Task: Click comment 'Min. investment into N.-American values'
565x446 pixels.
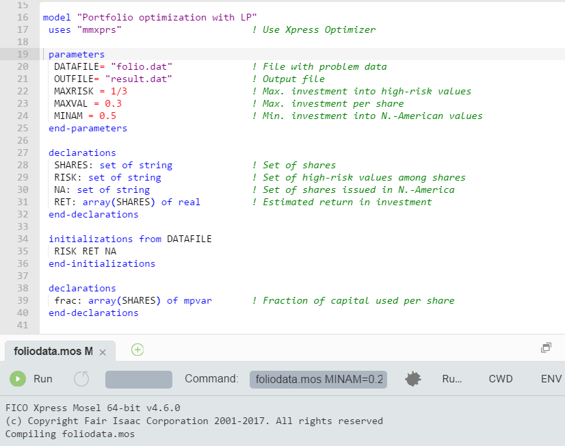Action: 367,116
